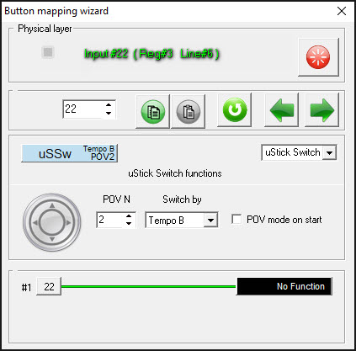Viewport: 356px width, 351px height.
Task: Select the black No Function box
Action: (x=284, y=286)
